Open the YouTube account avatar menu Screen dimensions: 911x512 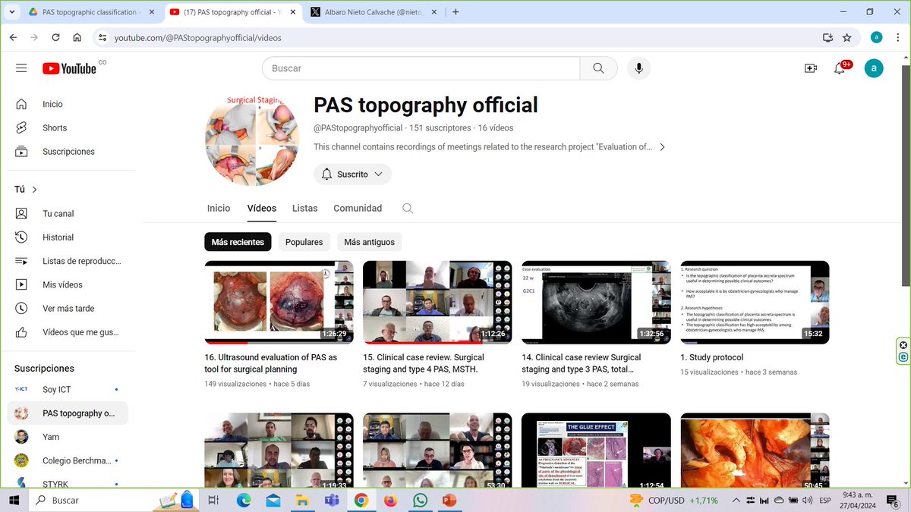(x=874, y=68)
